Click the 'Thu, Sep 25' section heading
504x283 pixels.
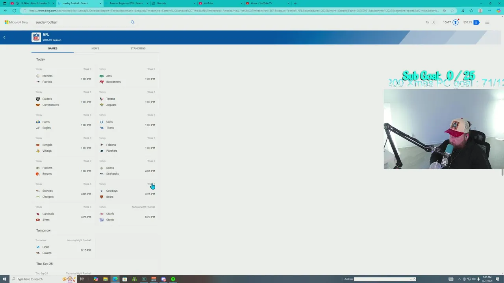[x=44, y=264]
